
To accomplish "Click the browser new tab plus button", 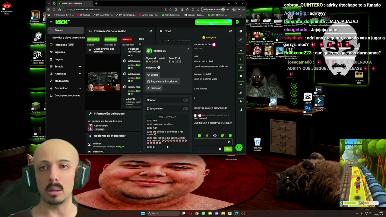I will click(96, 3).
